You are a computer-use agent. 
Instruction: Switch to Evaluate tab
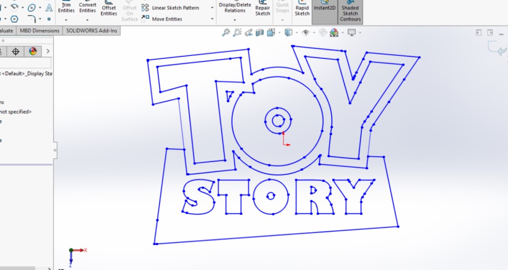point(7,31)
